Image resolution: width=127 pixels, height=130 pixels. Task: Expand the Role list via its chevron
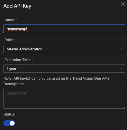(x=121, y=49)
